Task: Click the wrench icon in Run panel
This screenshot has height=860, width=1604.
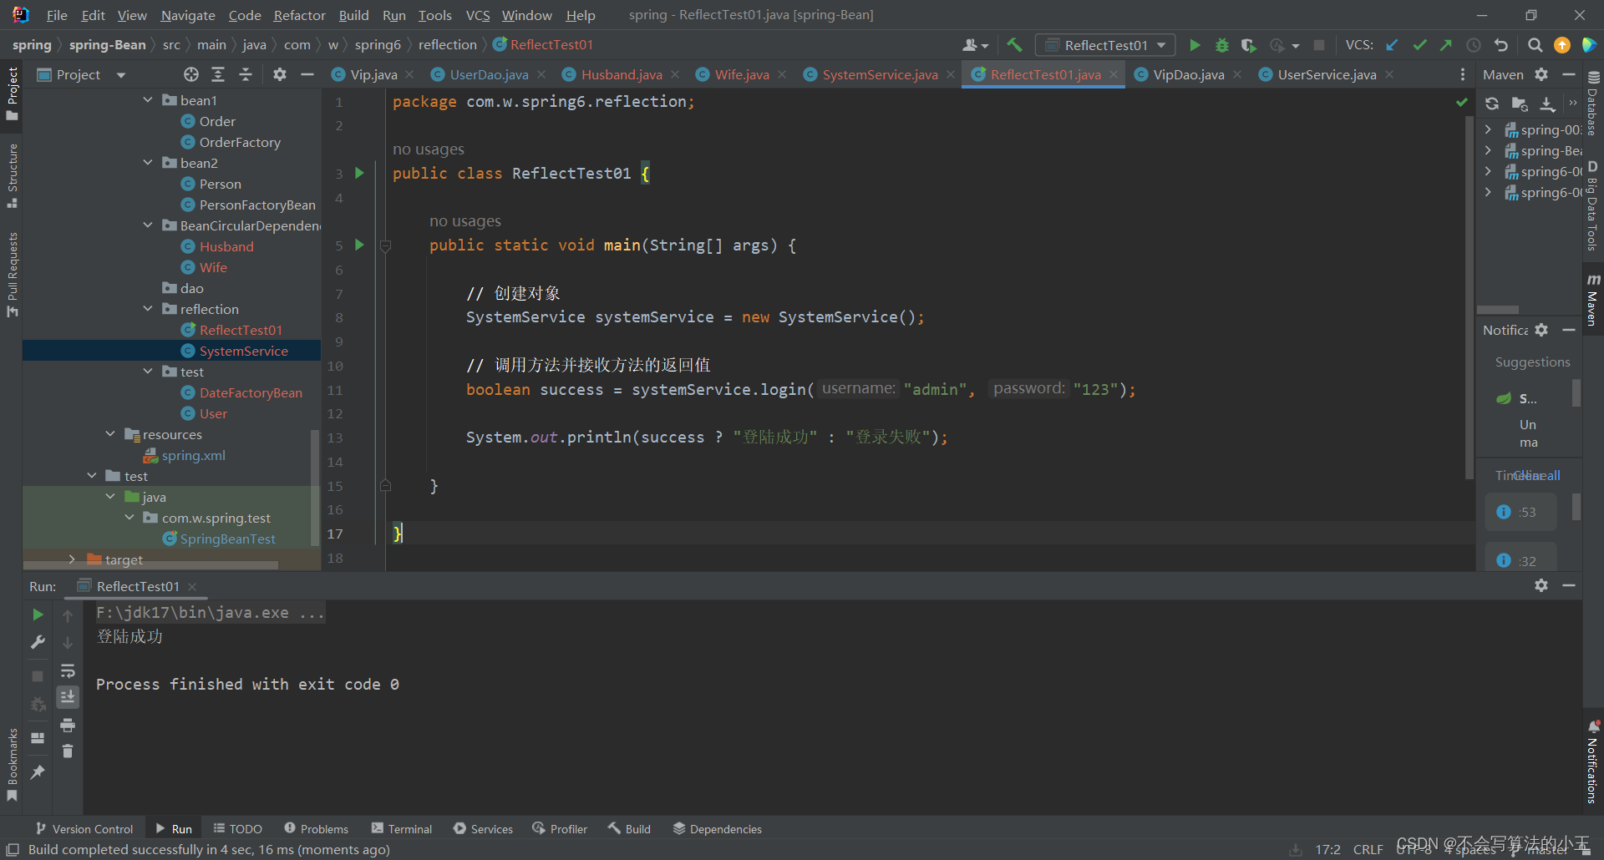Action: tap(38, 642)
